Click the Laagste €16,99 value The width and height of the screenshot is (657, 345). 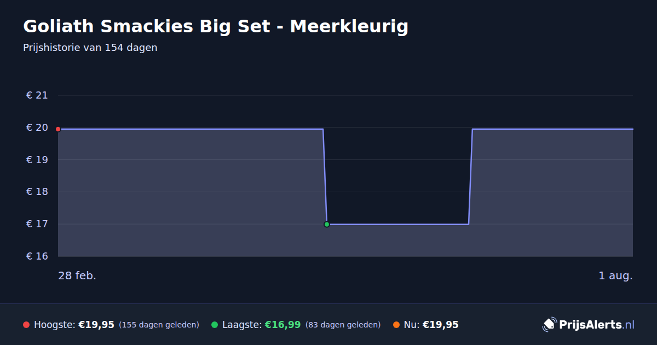click(283, 325)
